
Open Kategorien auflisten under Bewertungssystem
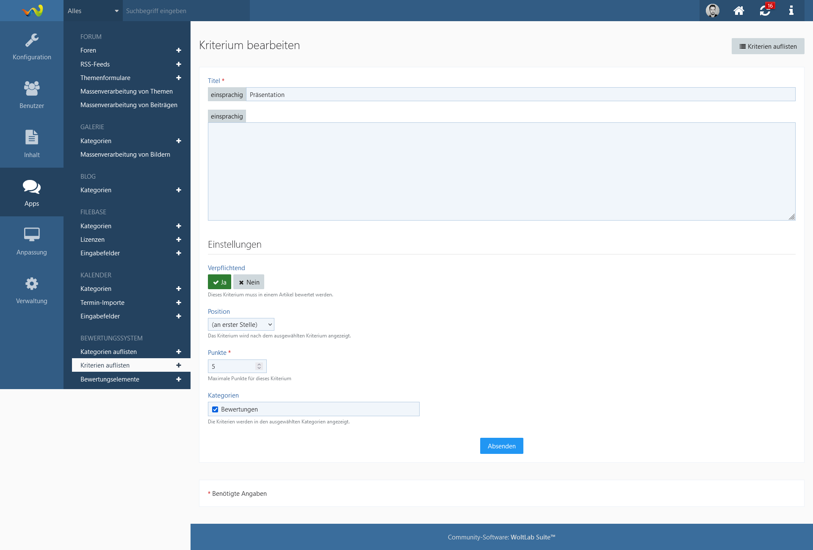tap(108, 352)
